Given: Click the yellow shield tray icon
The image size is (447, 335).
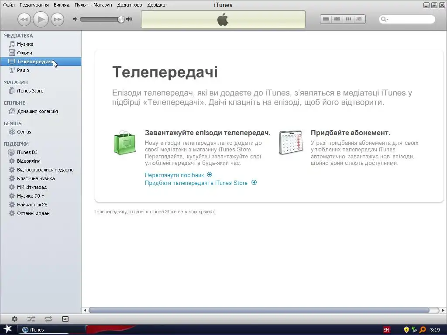Looking at the screenshot, I should 406,330.
